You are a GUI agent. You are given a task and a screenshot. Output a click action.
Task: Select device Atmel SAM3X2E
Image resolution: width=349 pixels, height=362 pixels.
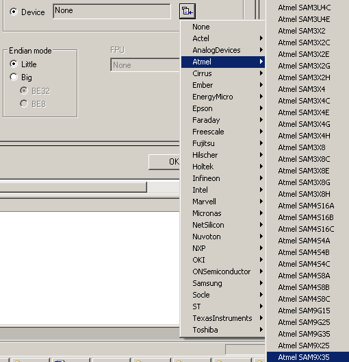point(308,54)
